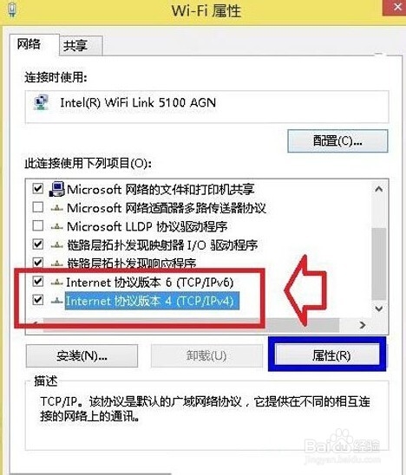Click the list scroll-down arrow

coord(378,309)
